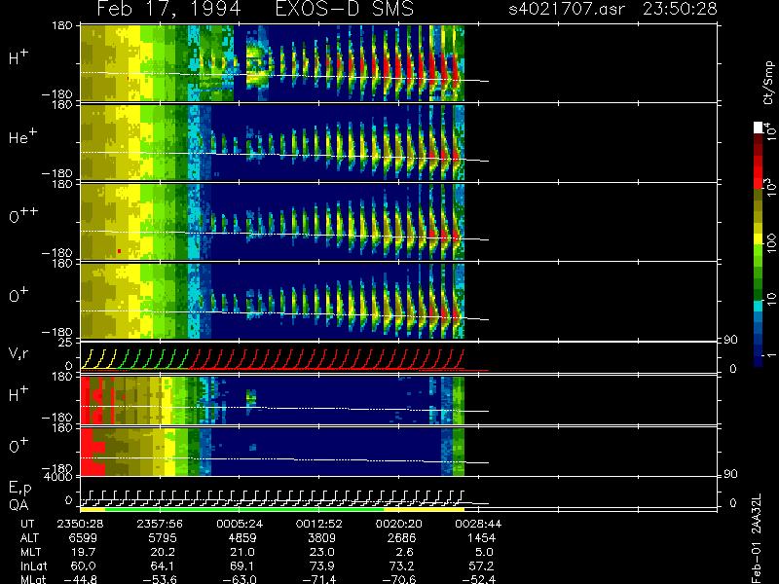This screenshot has height=584, width=779.
Task: Click the altitude value '3809'
Action: (322, 537)
